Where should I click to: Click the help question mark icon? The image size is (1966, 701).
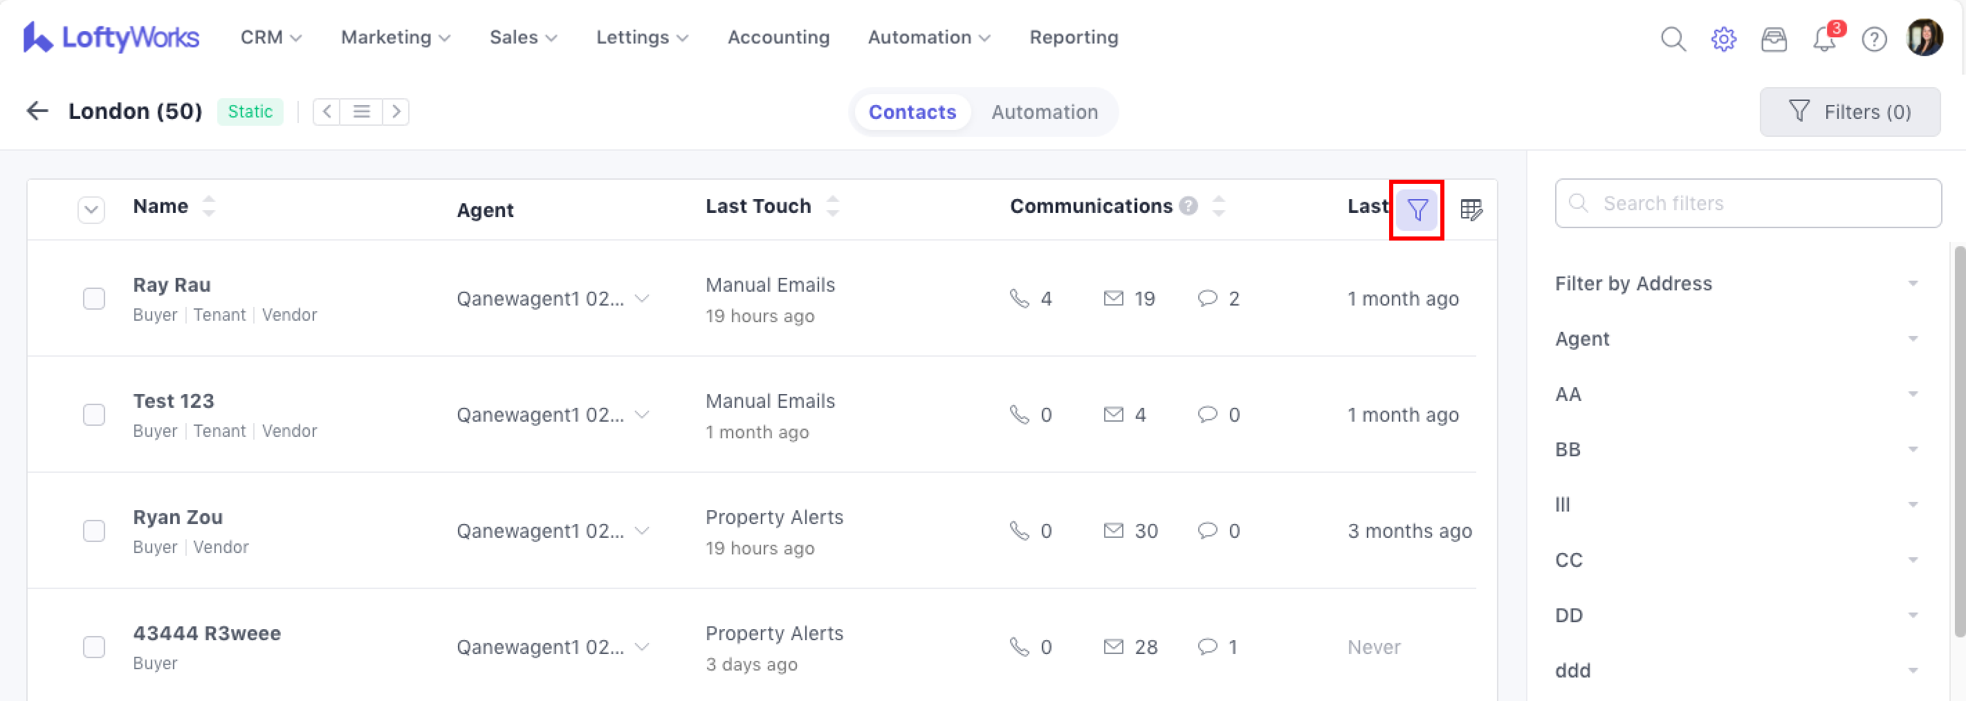tap(1874, 38)
